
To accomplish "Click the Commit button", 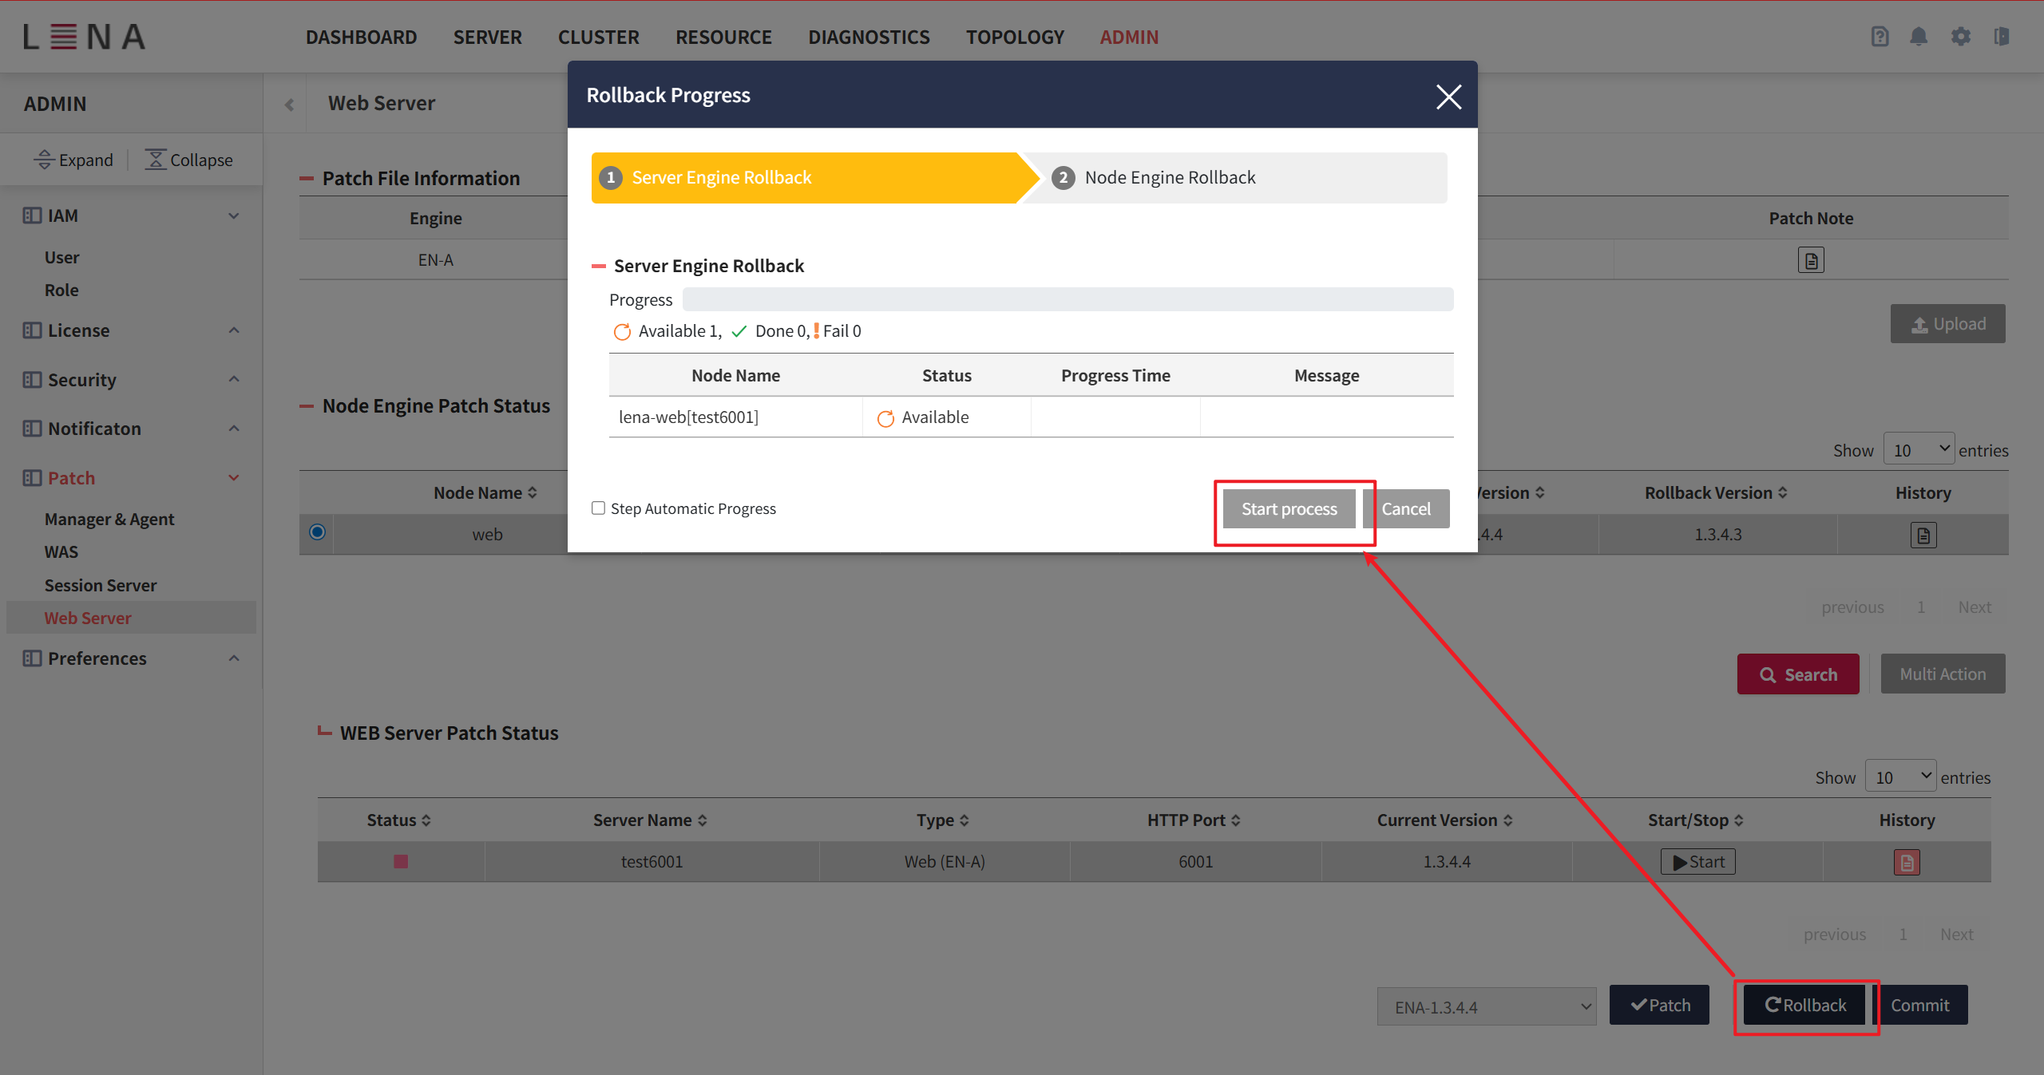I will [1919, 1005].
